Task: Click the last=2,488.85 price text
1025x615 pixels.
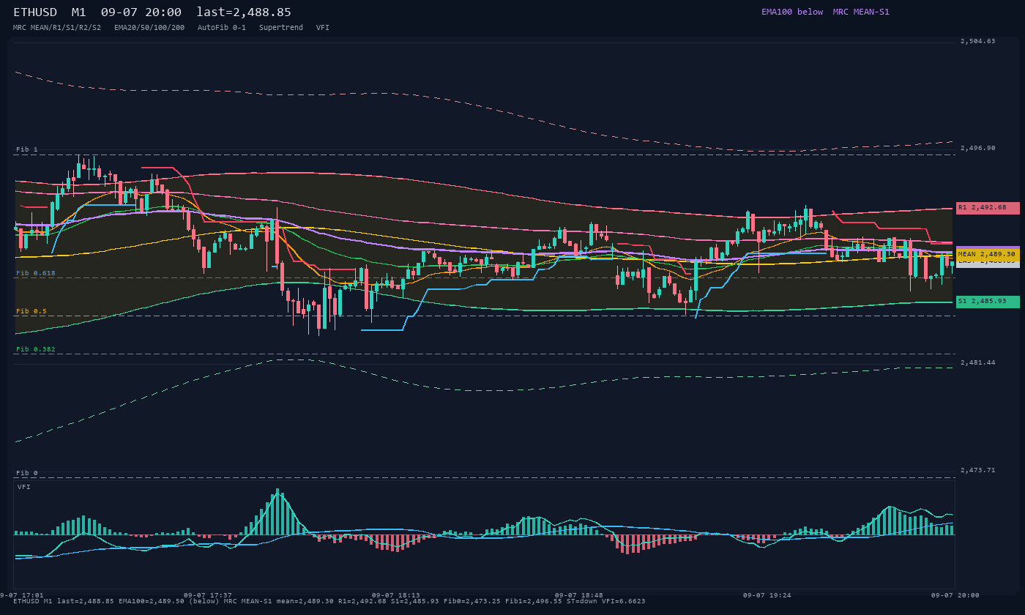Action: (244, 12)
